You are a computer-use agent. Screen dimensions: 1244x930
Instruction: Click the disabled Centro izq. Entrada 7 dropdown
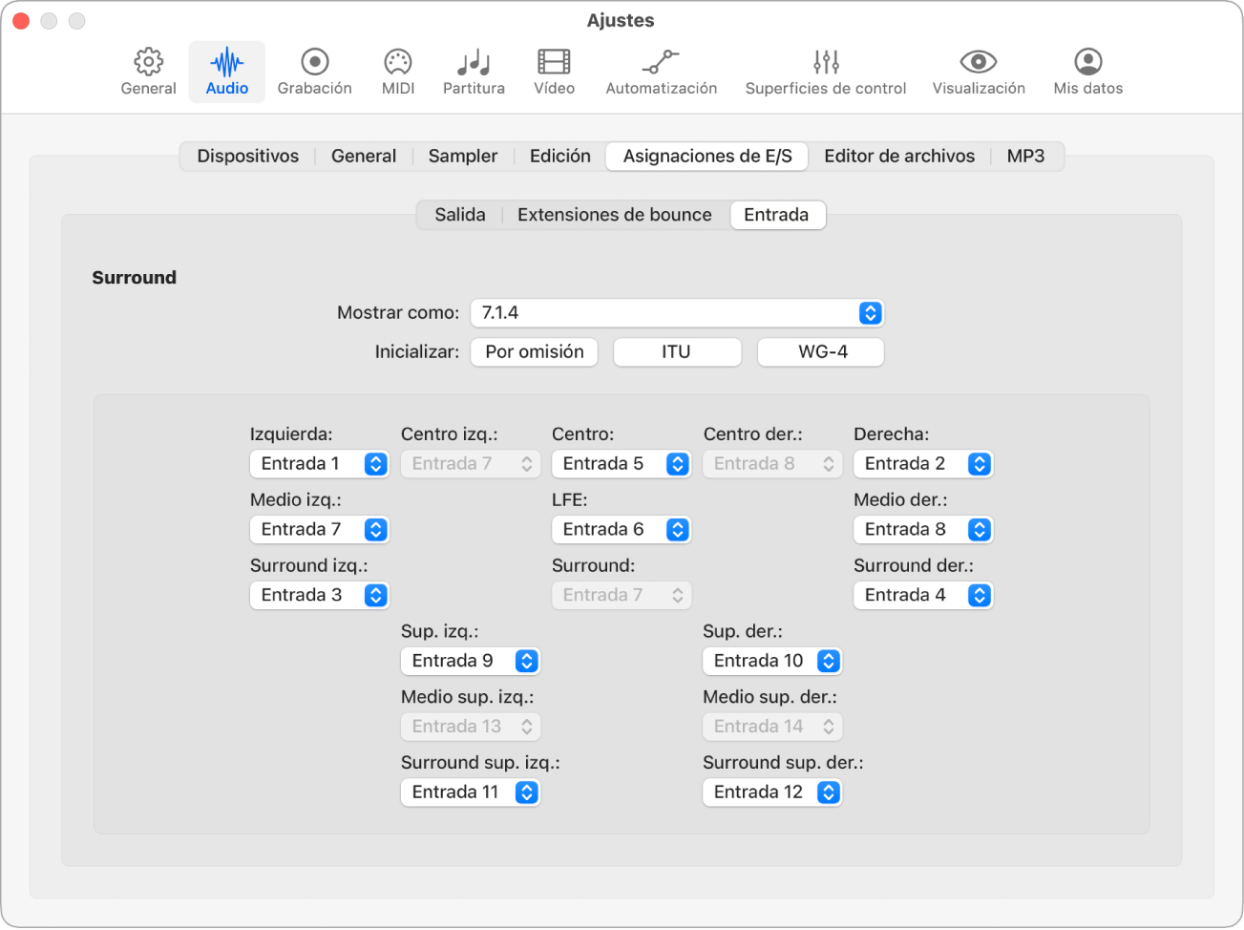click(x=471, y=464)
